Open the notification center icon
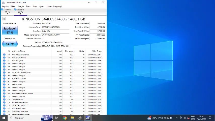The width and height of the screenshot is (215, 121). (x=210, y=118)
